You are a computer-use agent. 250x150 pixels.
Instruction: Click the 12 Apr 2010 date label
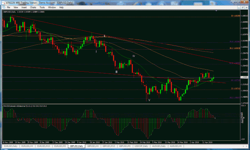(x=207, y=142)
